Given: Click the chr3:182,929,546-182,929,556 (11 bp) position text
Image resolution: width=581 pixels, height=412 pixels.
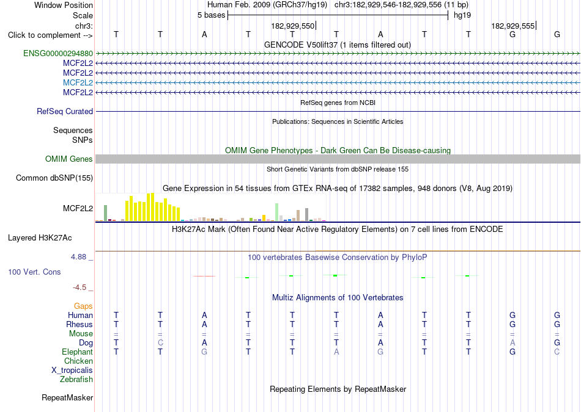Looking at the screenshot, I should click(x=401, y=5).
